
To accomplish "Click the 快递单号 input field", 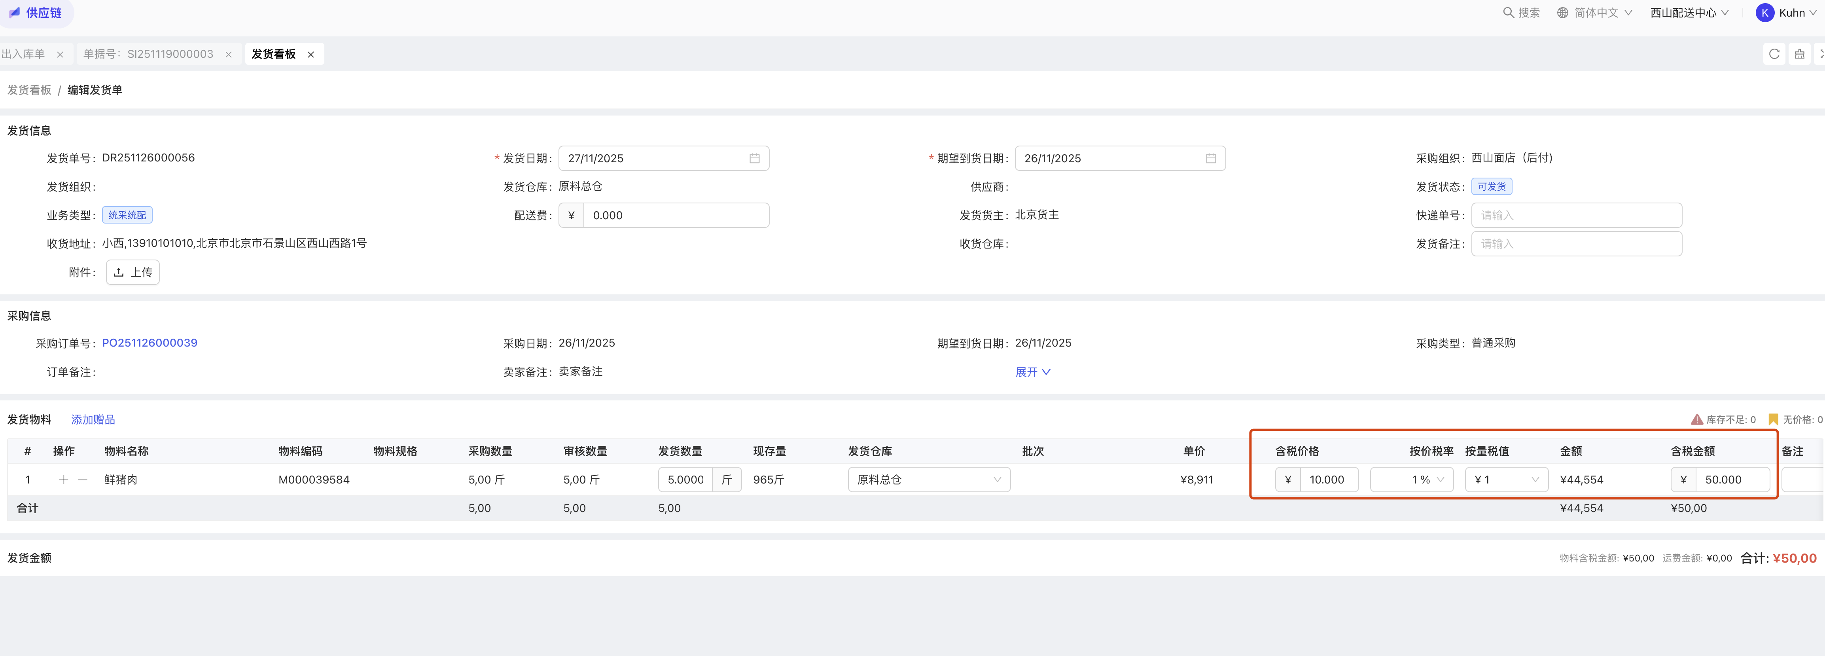I will coord(1576,215).
